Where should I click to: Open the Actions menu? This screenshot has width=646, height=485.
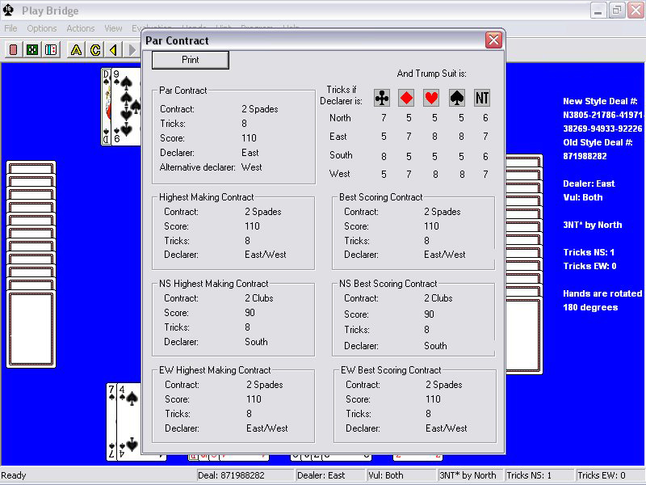click(x=81, y=28)
